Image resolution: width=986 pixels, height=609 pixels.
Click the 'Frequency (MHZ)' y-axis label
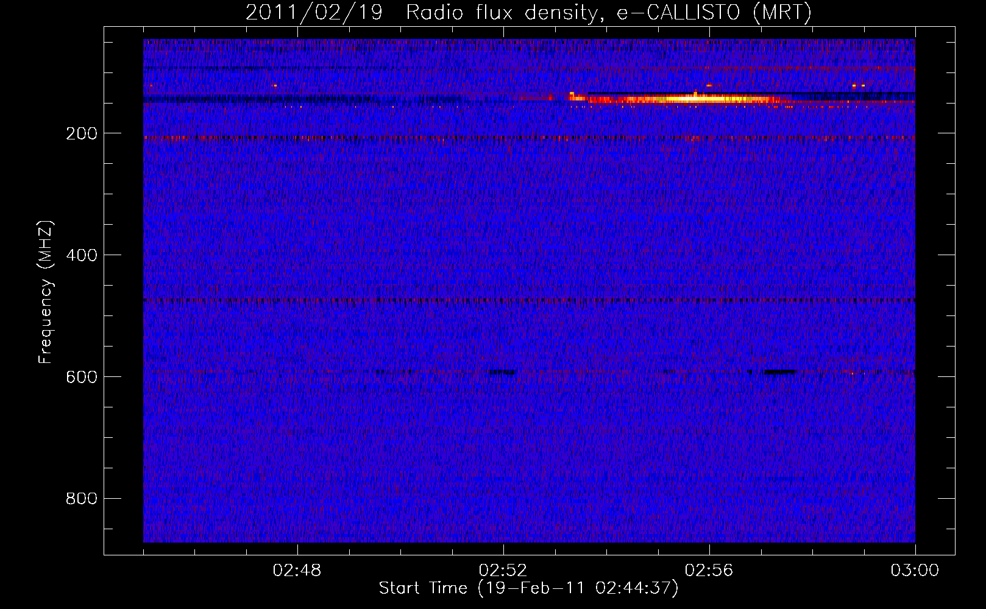pyautogui.click(x=46, y=292)
